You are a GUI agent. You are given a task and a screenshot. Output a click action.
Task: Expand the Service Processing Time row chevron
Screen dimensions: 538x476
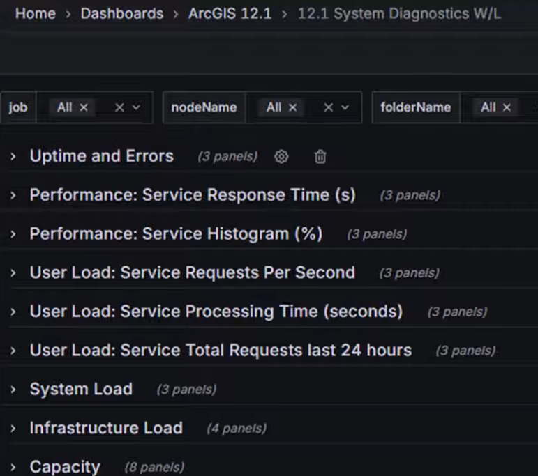tap(13, 312)
